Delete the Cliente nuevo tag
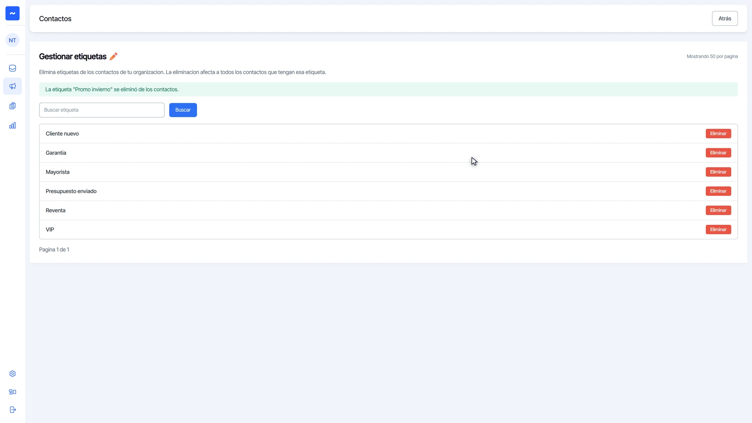The height and width of the screenshot is (423, 752). tap(718, 134)
